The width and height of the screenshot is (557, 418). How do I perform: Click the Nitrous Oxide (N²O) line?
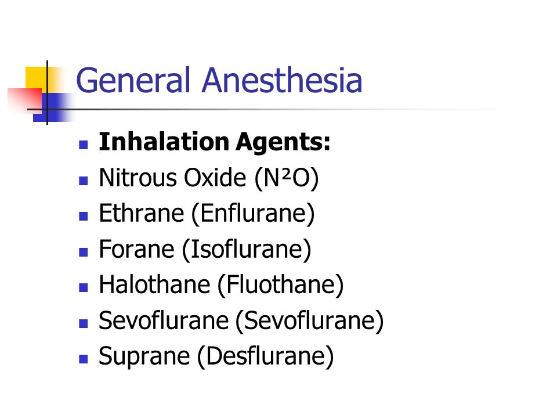coord(209,178)
